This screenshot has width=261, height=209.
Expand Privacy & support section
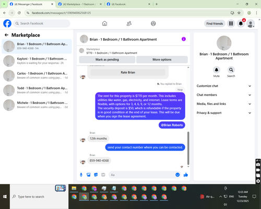click(224, 113)
